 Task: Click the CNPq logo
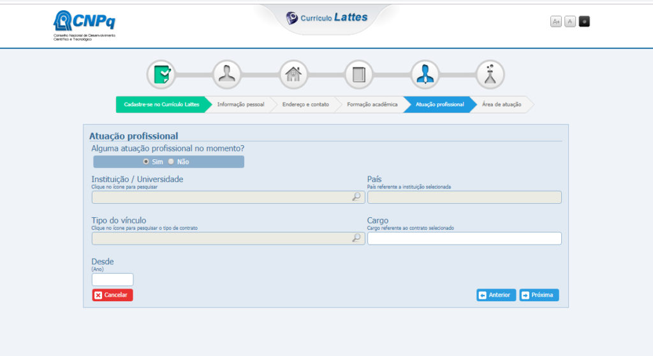[84, 25]
